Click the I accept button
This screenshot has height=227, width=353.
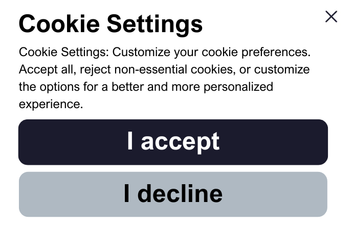pyautogui.click(x=173, y=142)
